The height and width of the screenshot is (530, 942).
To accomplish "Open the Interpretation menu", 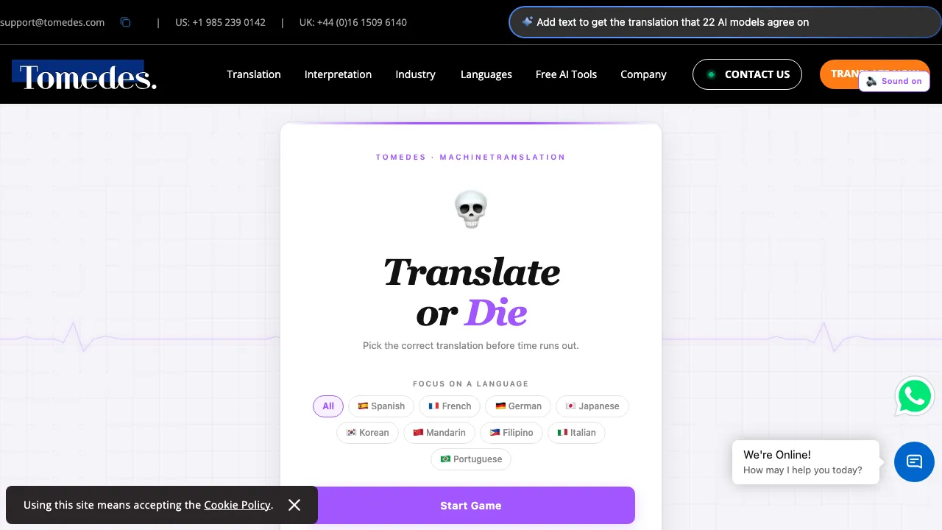I will click(338, 74).
